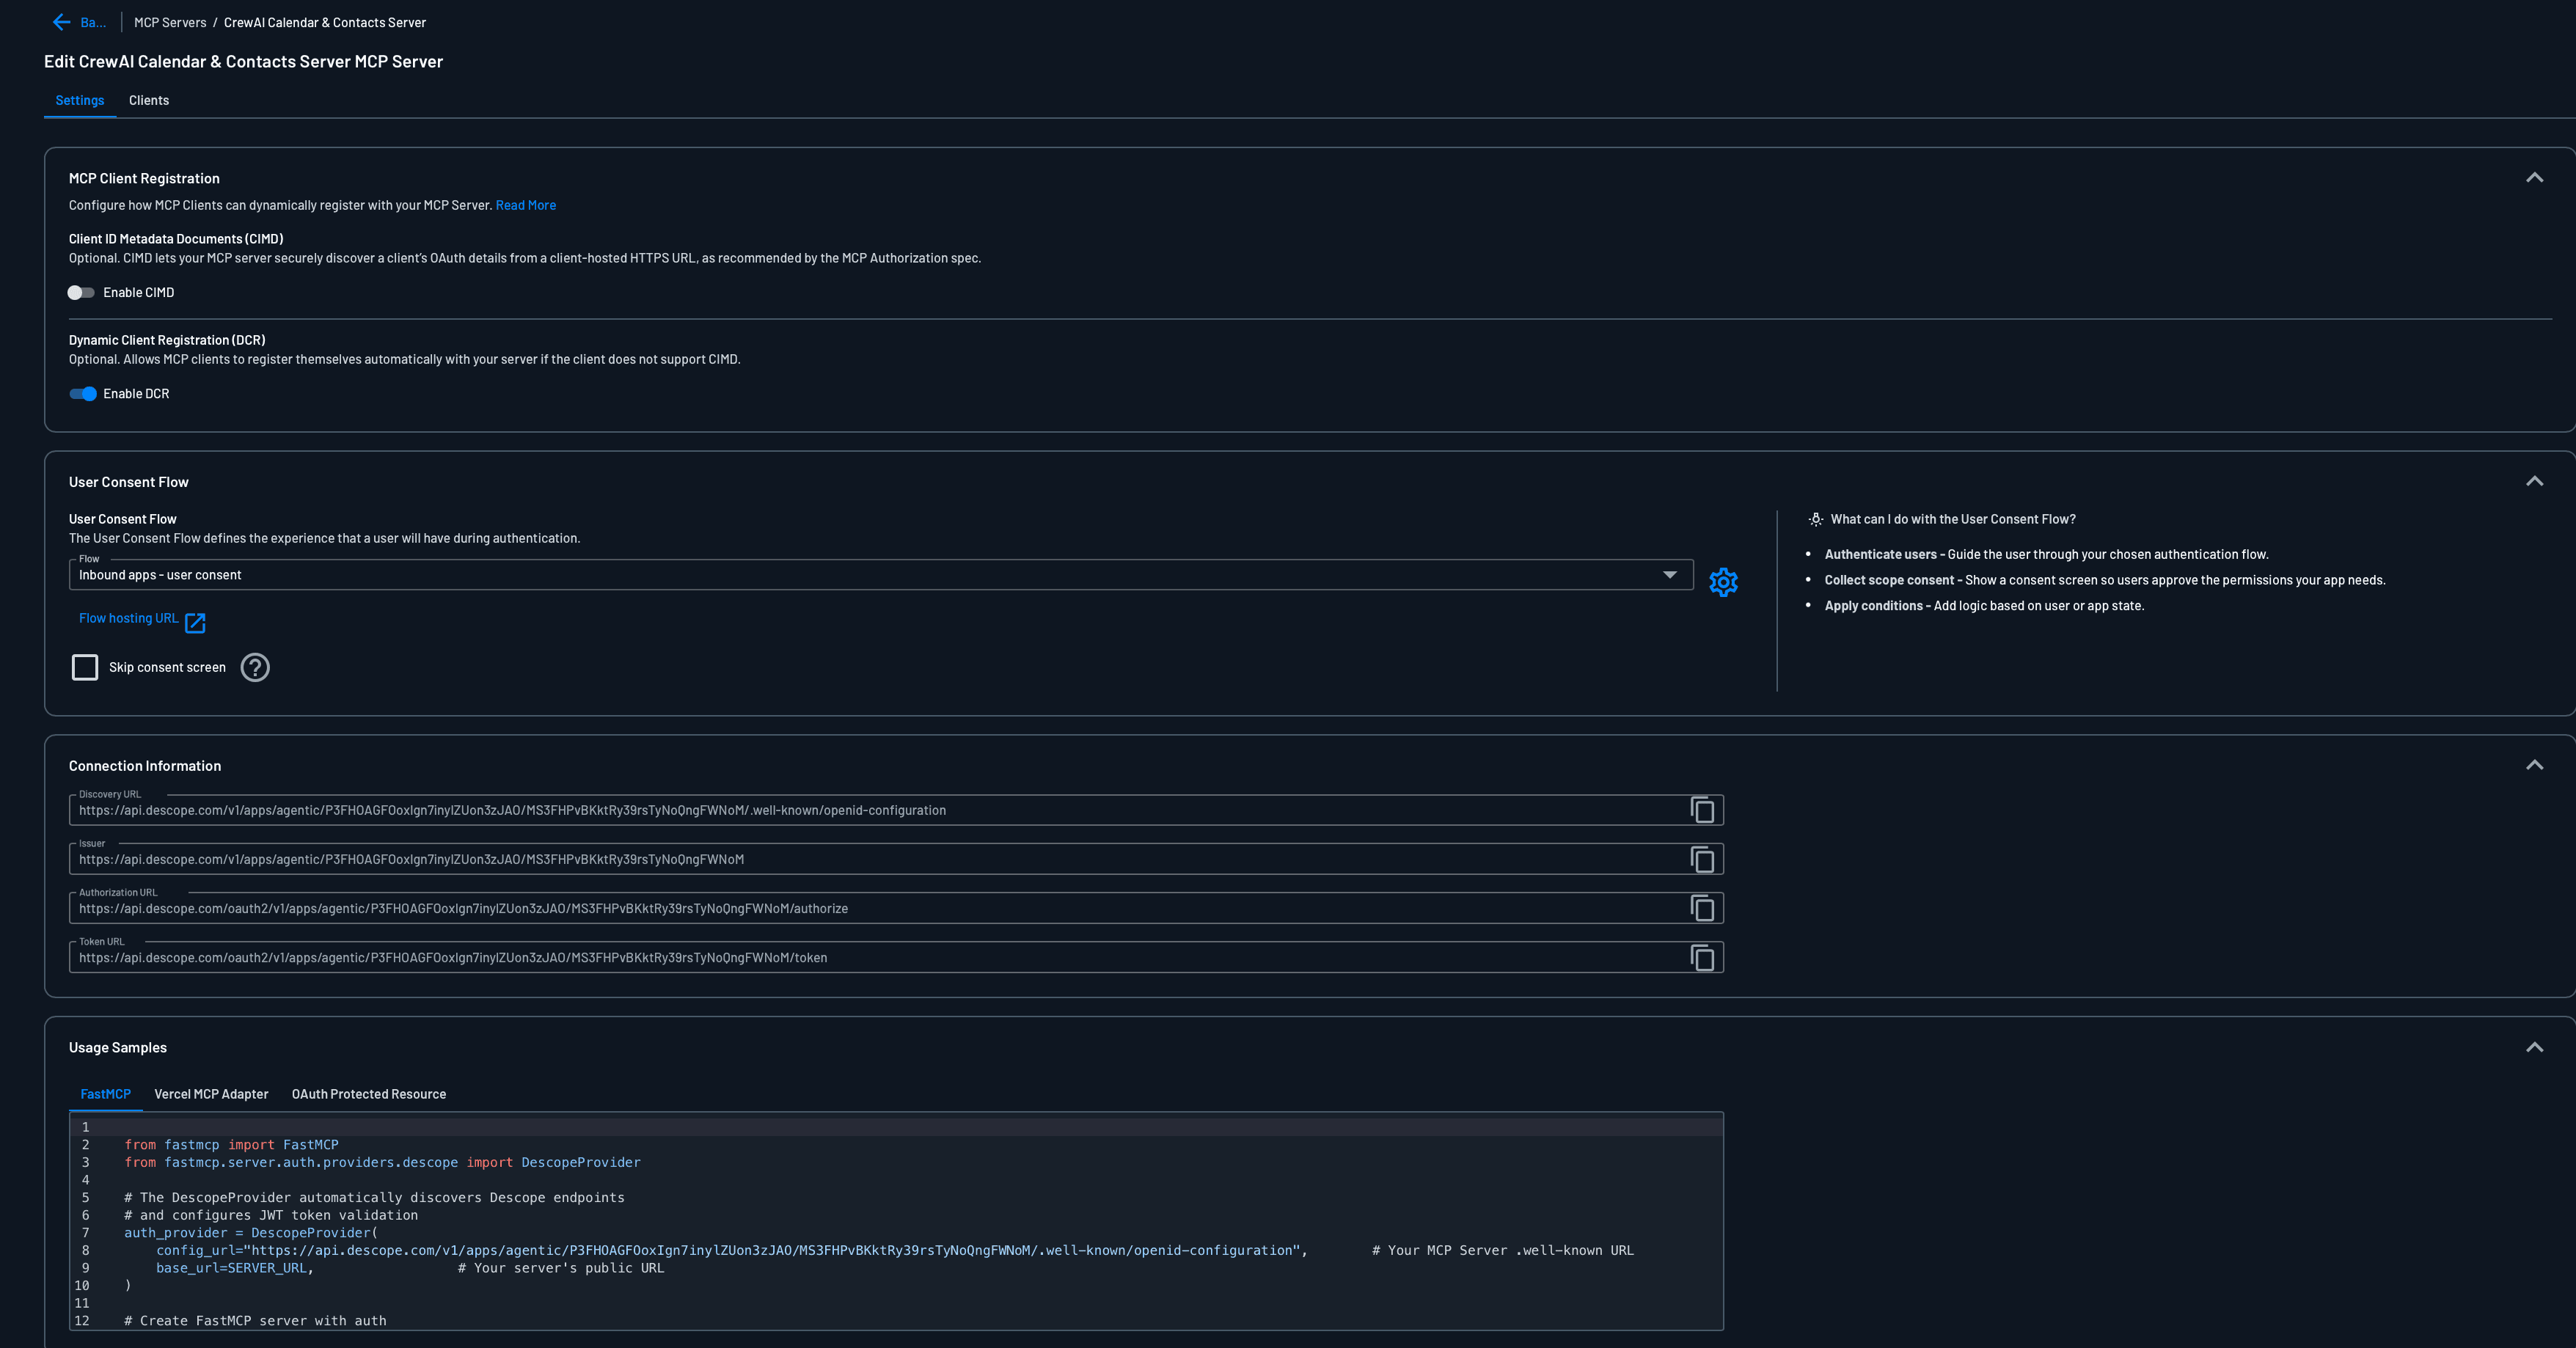Copy the Discovery URL

click(x=1702, y=809)
